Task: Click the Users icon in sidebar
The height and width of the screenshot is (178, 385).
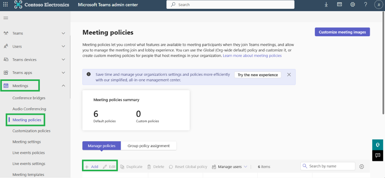Action: click(6, 46)
